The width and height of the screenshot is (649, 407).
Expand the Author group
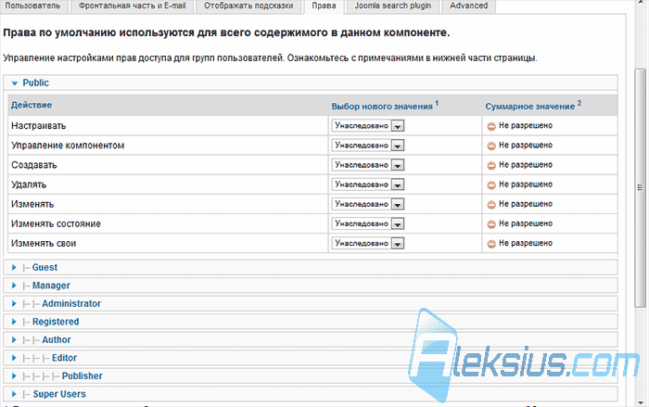(x=311, y=340)
